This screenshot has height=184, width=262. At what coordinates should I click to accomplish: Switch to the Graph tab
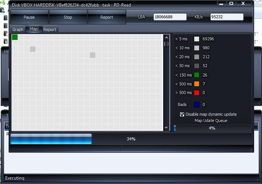pos(18,29)
